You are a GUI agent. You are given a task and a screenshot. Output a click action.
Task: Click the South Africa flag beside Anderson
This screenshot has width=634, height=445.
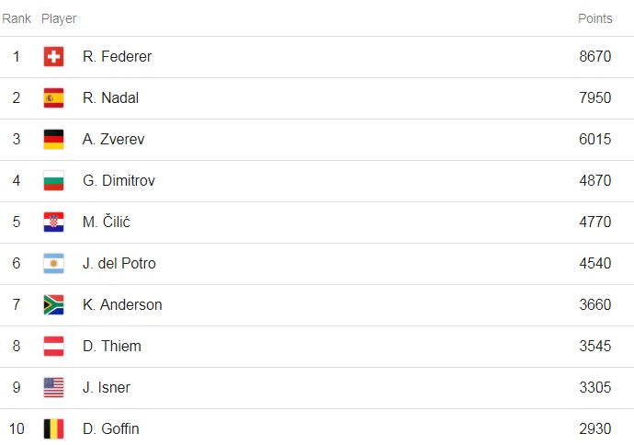(54, 304)
